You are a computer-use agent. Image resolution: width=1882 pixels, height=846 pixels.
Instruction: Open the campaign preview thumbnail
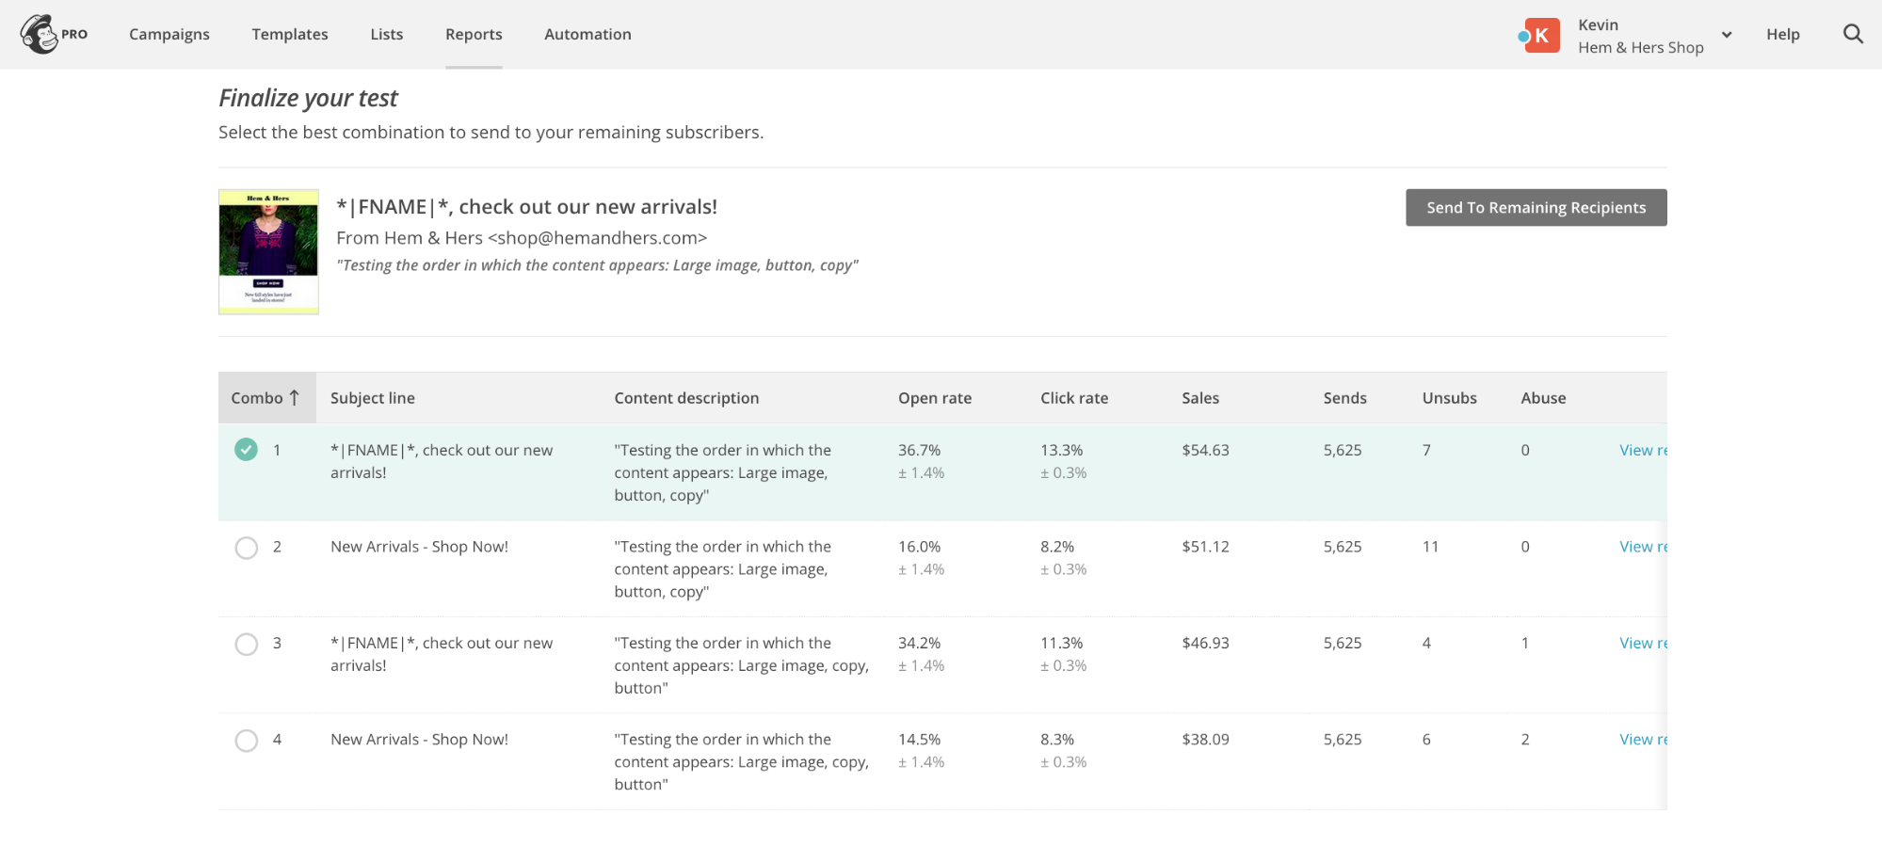[268, 251]
